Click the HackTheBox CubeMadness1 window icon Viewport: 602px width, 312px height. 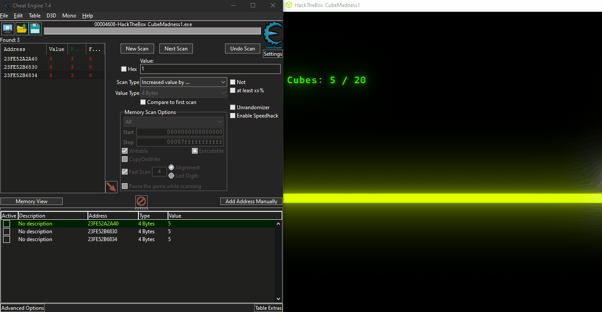point(289,5)
